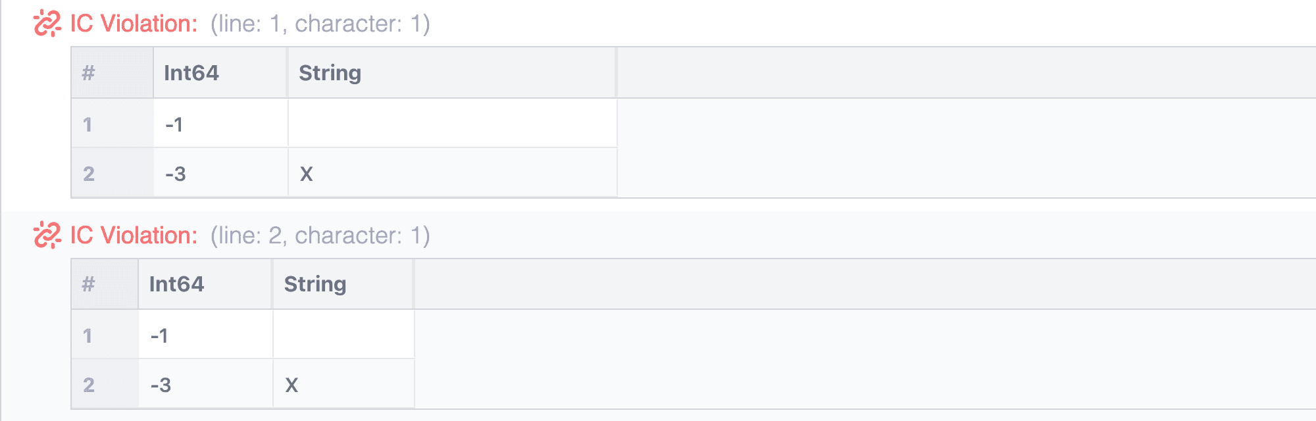Click empty String cell in first table's row 1
The height and width of the screenshot is (421, 1316).
(x=452, y=124)
